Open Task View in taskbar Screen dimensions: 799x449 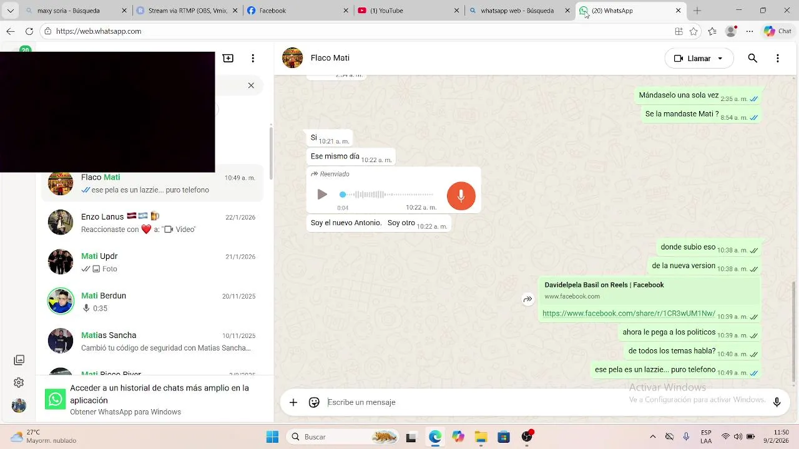pos(411,437)
